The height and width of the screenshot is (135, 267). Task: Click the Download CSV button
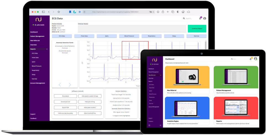click(65, 102)
